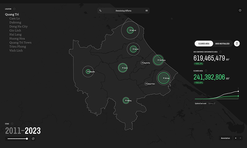Click the info icon next to Location

point(14,9)
